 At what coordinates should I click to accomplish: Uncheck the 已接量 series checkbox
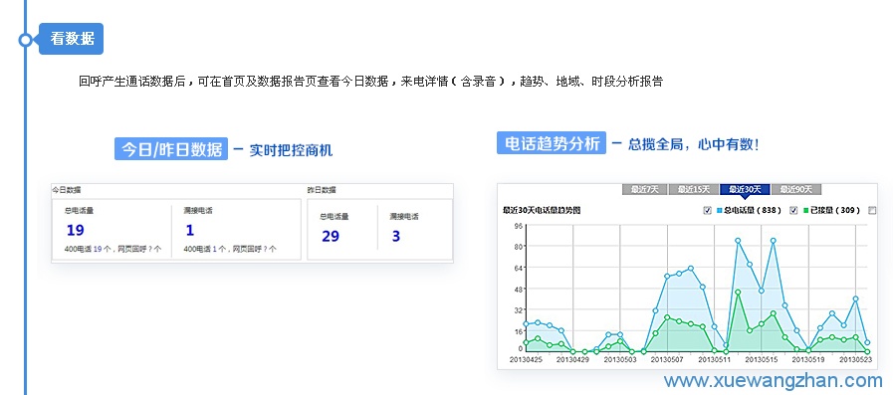[x=793, y=211]
